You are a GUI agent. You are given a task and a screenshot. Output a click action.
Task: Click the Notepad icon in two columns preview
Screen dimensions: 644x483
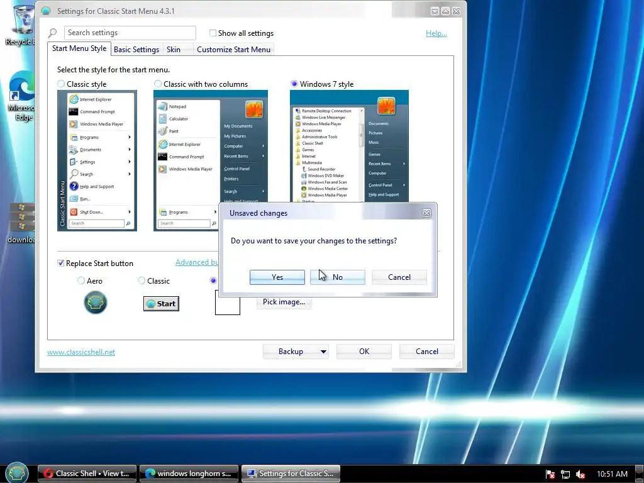pyautogui.click(x=163, y=106)
